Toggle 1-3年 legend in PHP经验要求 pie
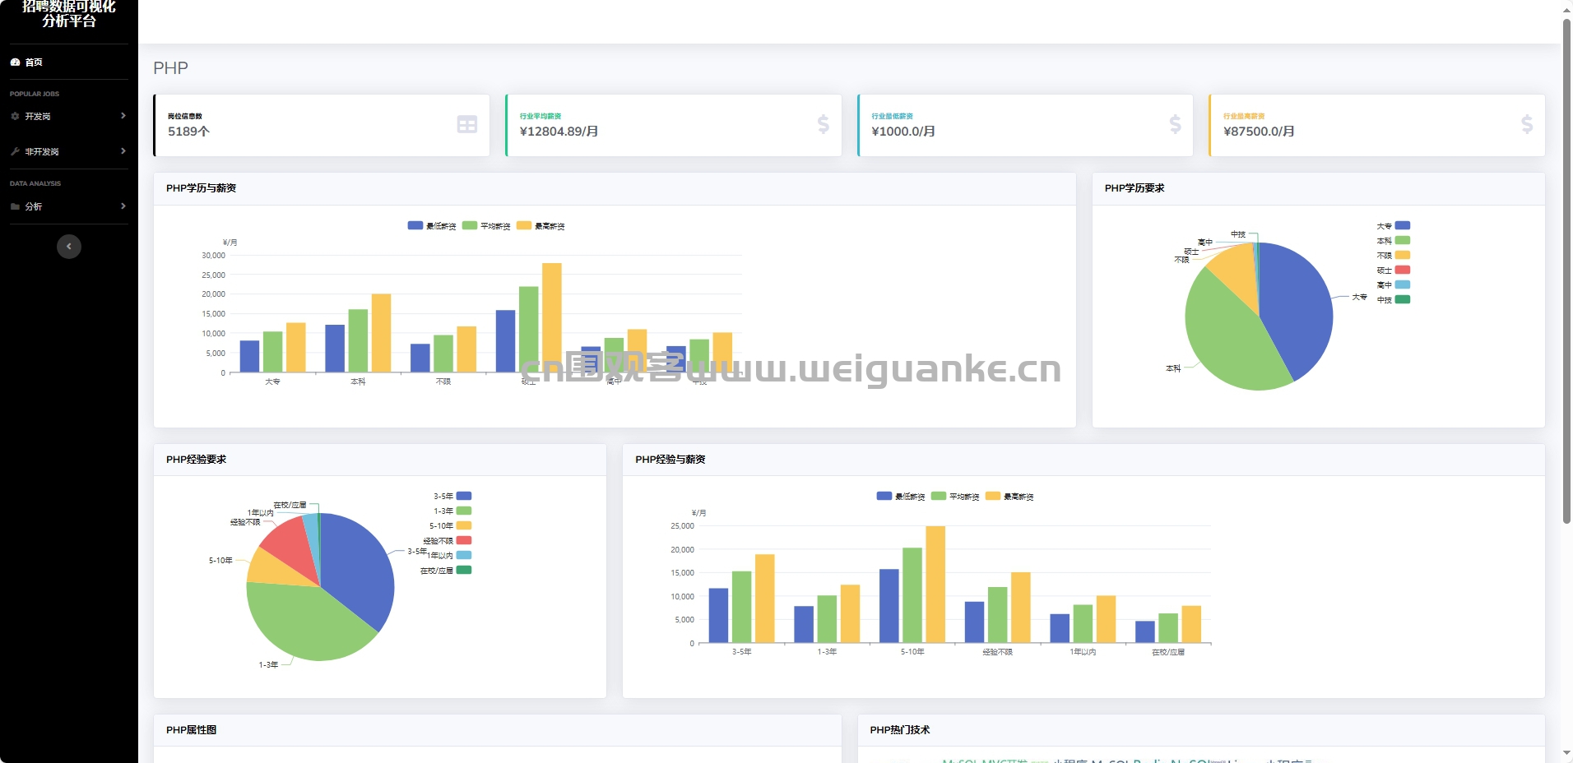1573x763 pixels. point(452,511)
